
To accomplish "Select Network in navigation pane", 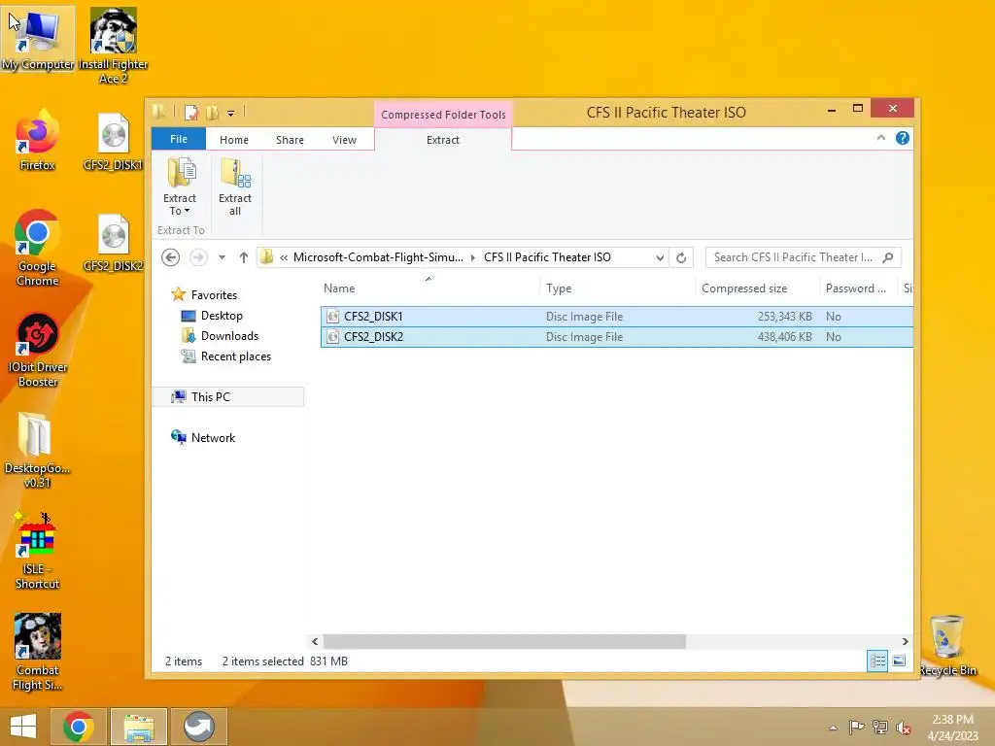I will click(213, 438).
